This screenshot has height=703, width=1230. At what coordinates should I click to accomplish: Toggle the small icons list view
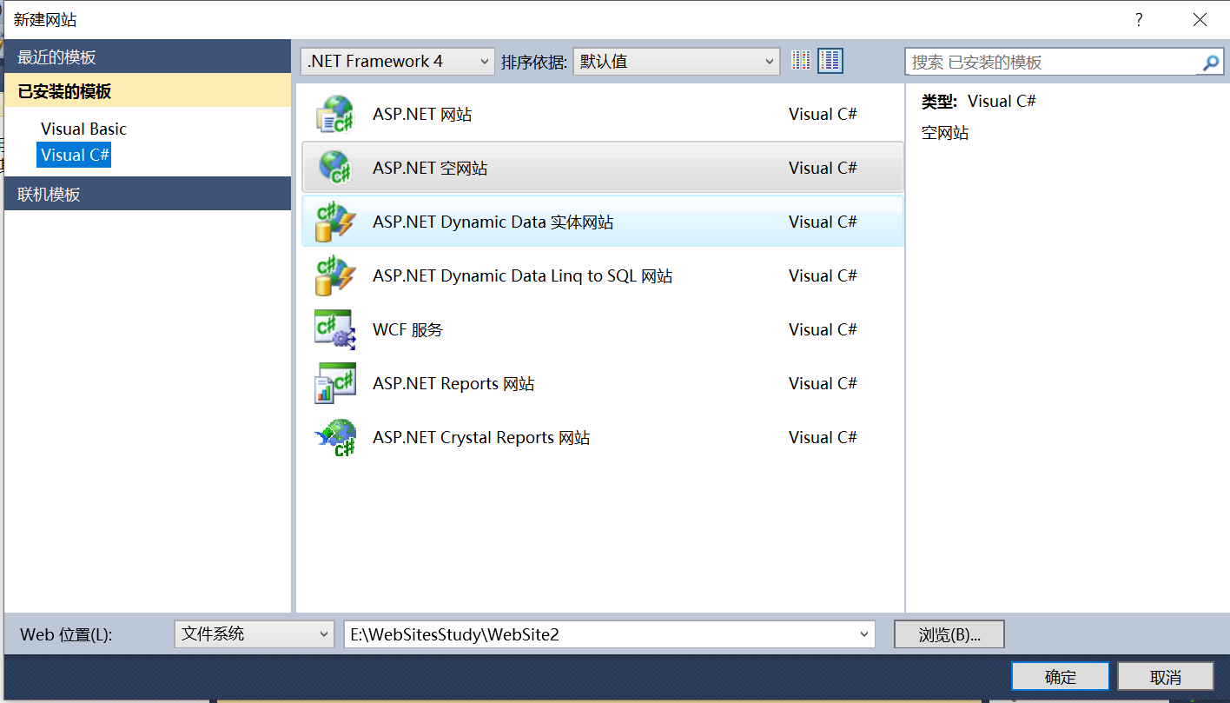pyautogui.click(x=801, y=60)
